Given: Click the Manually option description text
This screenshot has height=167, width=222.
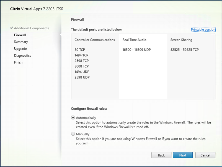Looking at the screenshot, I should (141, 141).
